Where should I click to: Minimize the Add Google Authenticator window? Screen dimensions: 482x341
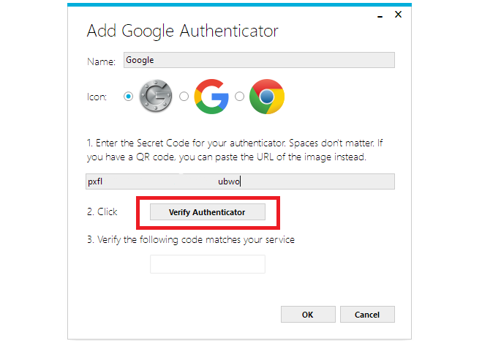tap(378, 14)
